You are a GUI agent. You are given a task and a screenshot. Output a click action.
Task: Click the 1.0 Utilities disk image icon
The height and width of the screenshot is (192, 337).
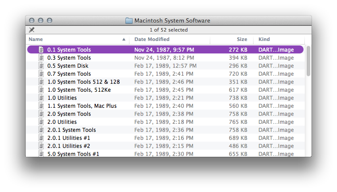click(x=42, y=98)
